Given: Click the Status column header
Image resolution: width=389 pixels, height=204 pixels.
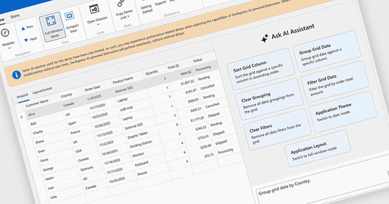Looking at the screenshot, I should pos(197,60).
